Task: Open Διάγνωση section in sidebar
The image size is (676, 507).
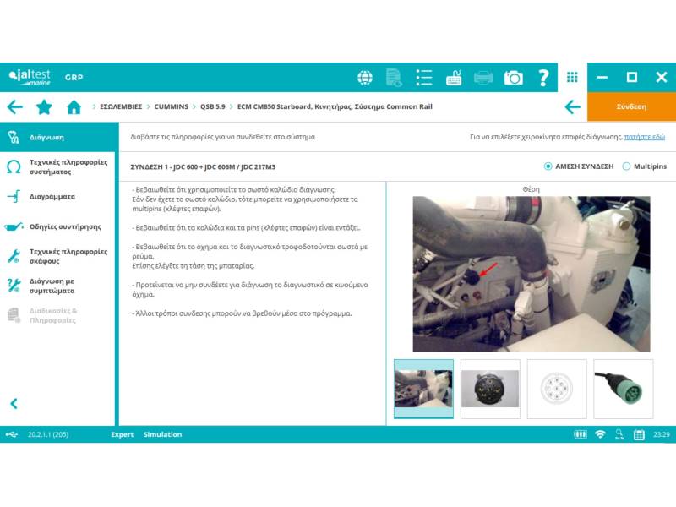Action: tap(46, 137)
